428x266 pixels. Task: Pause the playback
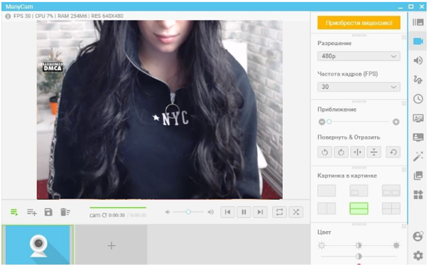pos(244,212)
